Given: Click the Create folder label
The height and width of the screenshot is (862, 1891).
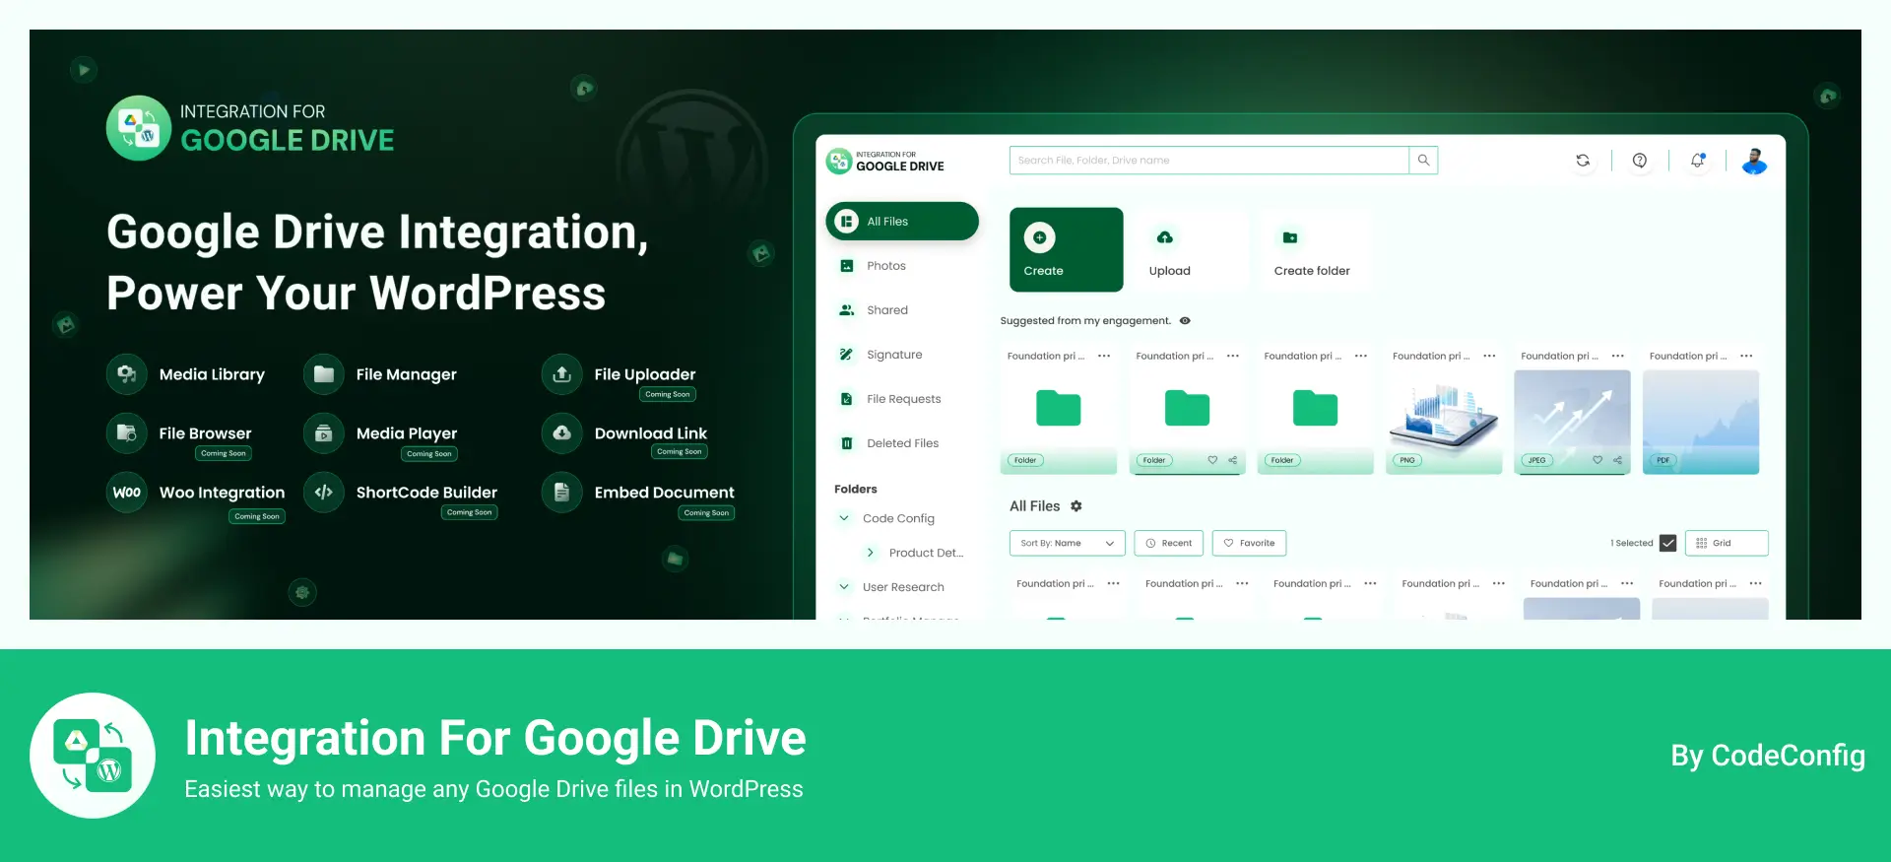Looking at the screenshot, I should (1312, 271).
